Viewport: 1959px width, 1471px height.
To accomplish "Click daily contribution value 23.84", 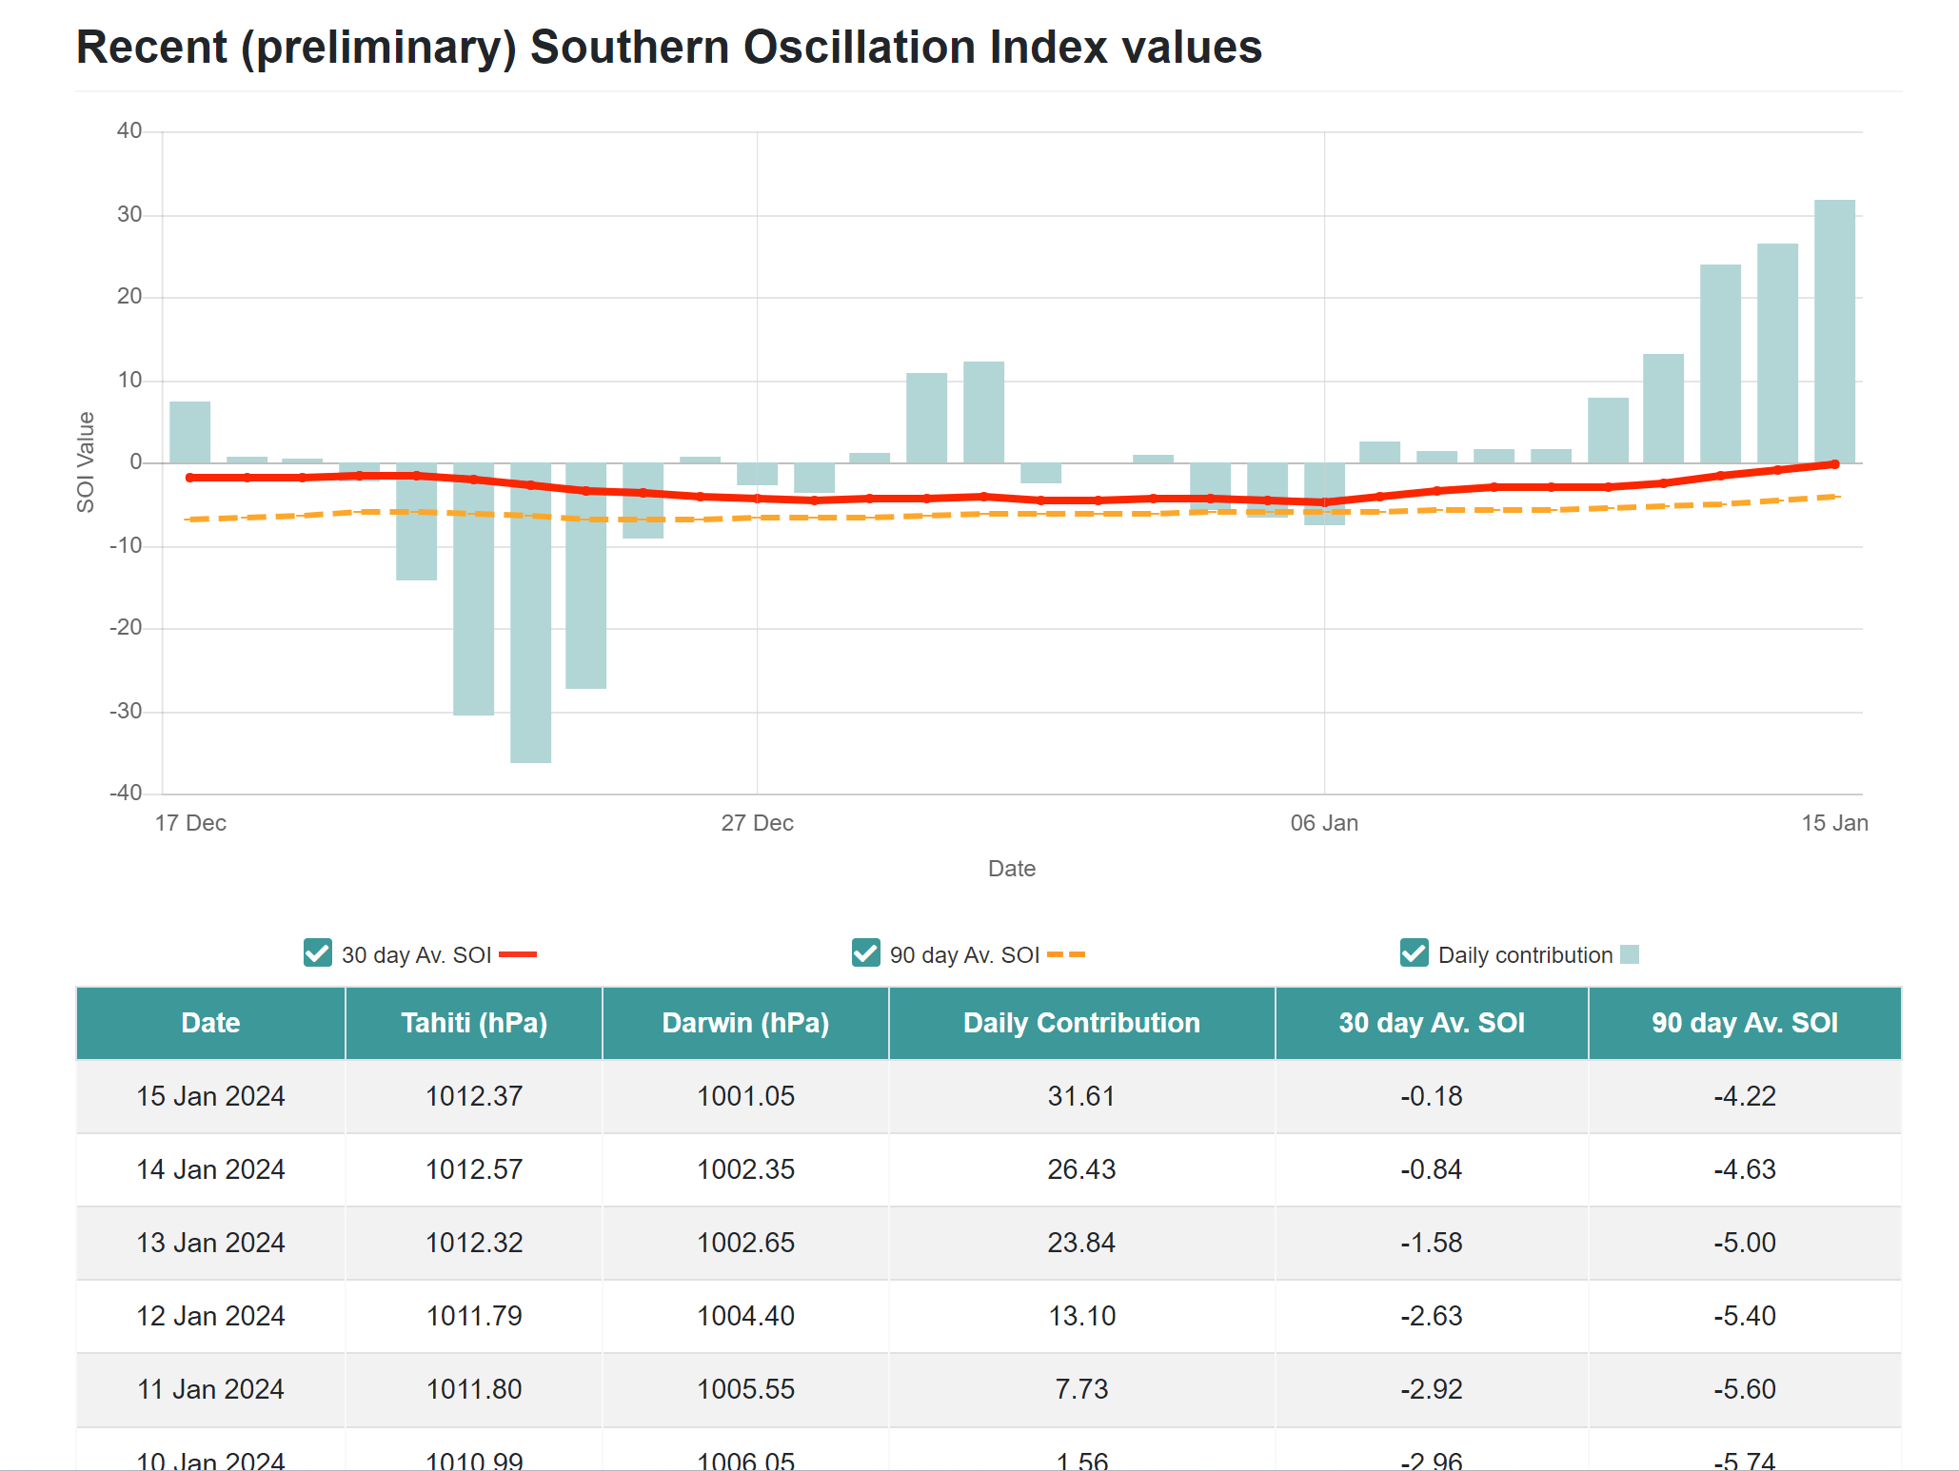I will pyautogui.click(x=1081, y=1243).
